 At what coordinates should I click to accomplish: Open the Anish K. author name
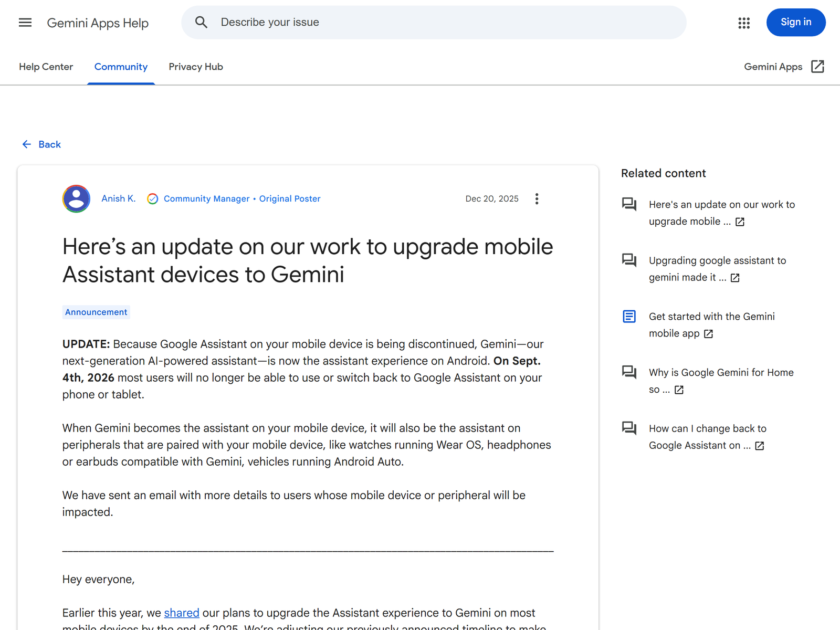point(119,198)
